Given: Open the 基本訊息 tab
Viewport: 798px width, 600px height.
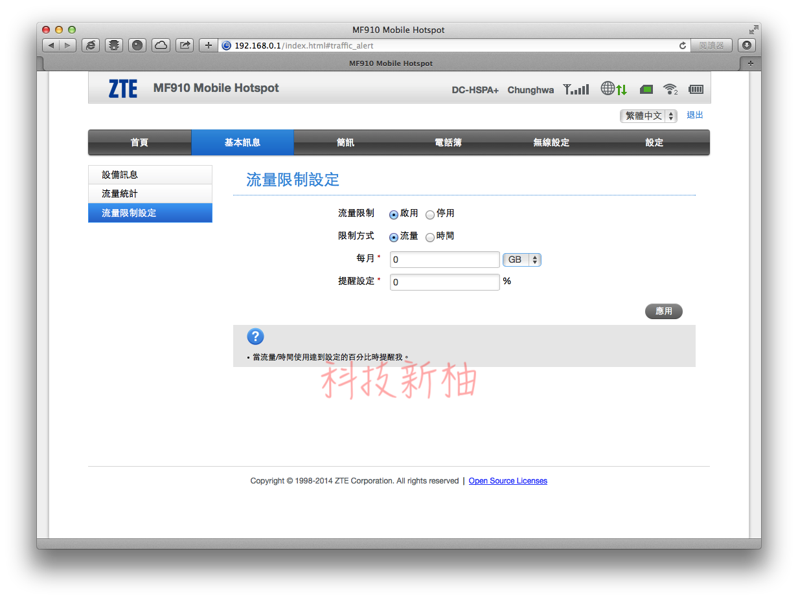Looking at the screenshot, I should (243, 142).
